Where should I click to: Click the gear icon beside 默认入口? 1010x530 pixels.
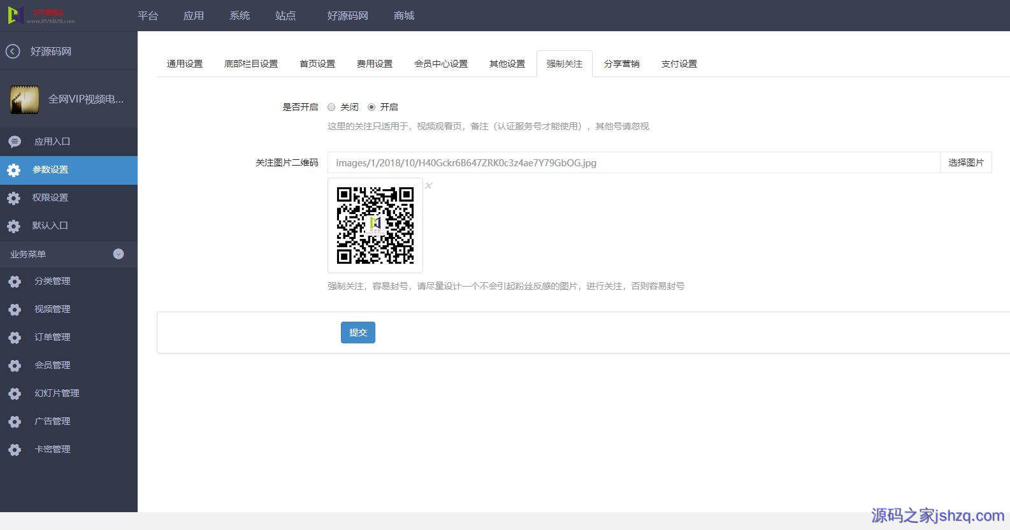tap(13, 226)
